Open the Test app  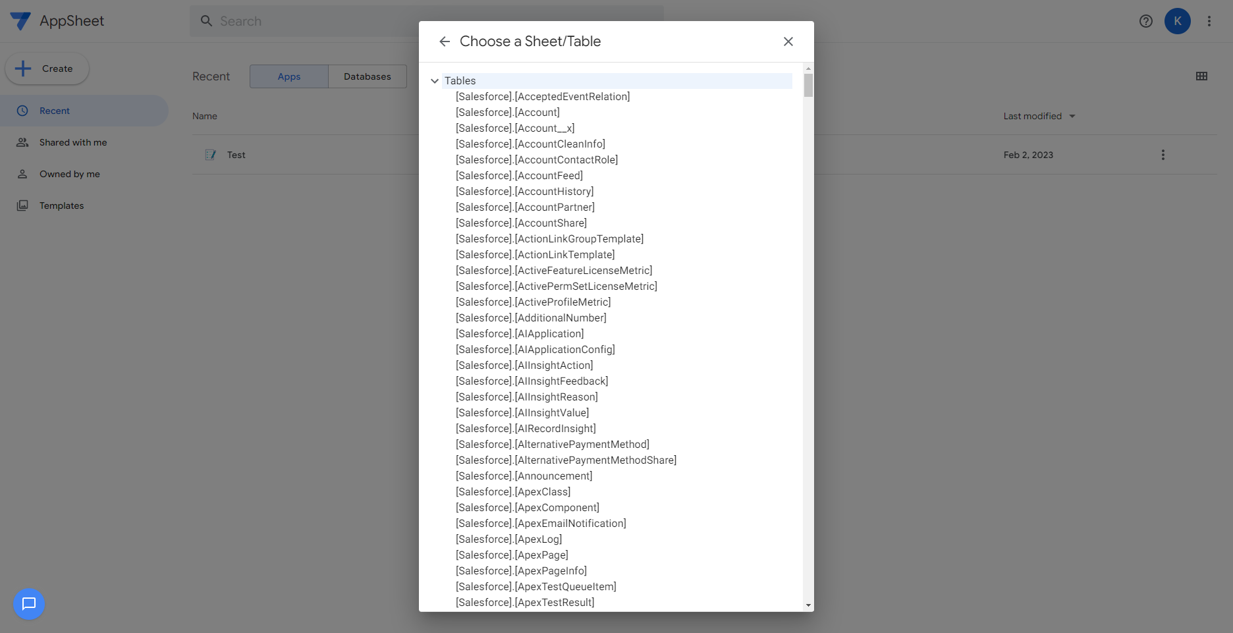(236, 155)
